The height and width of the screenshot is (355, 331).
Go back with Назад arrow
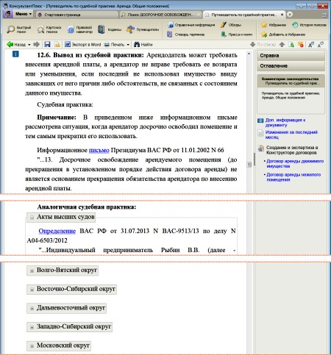tap(15, 44)
